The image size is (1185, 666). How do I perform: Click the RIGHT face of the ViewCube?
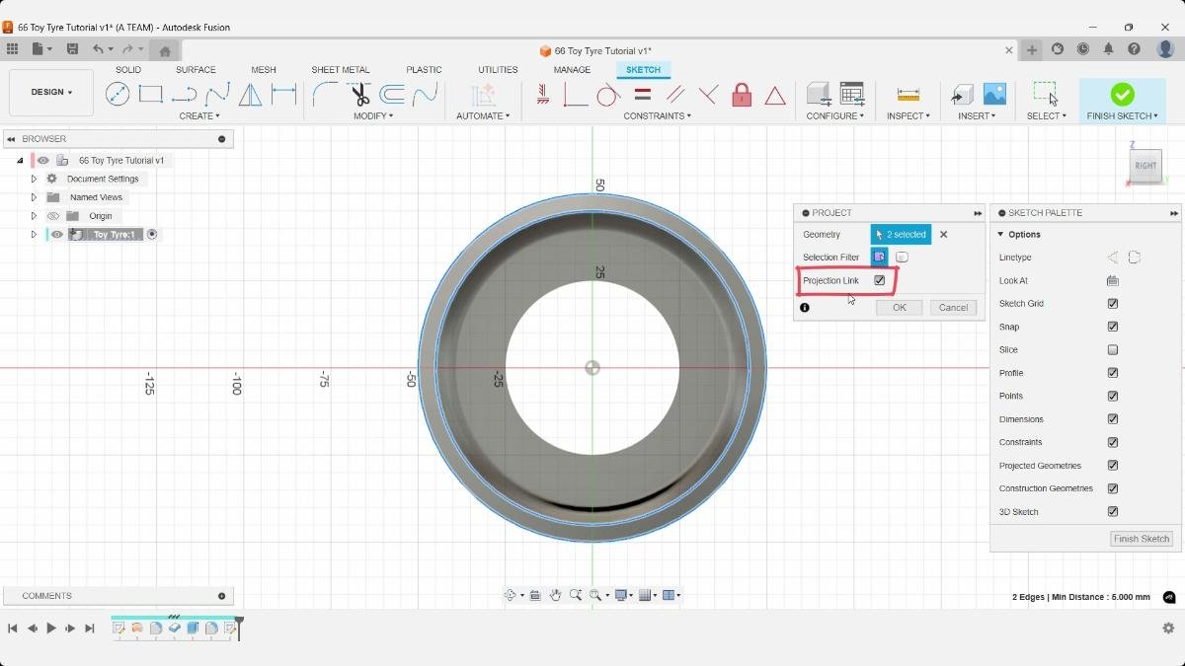pos(1145,166)
